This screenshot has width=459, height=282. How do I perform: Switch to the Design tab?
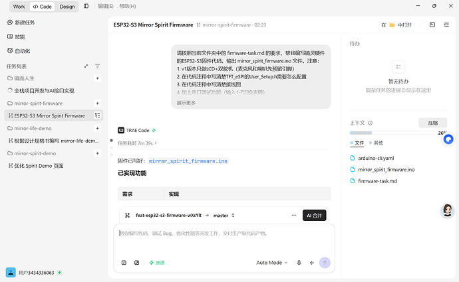pos(67,7)
